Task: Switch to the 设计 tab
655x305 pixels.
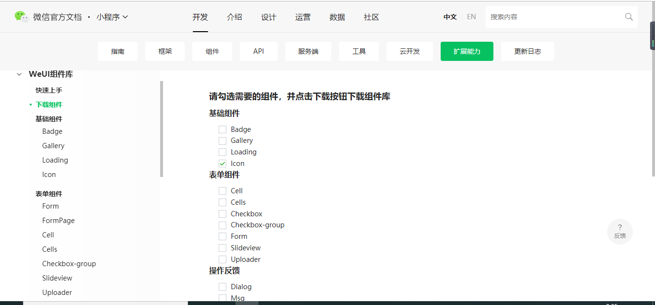Action: pos(269,17)
